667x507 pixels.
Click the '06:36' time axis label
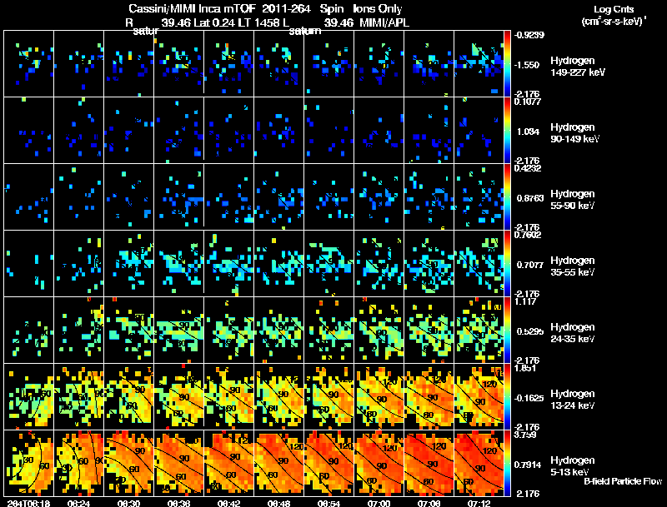coord(178,503)
